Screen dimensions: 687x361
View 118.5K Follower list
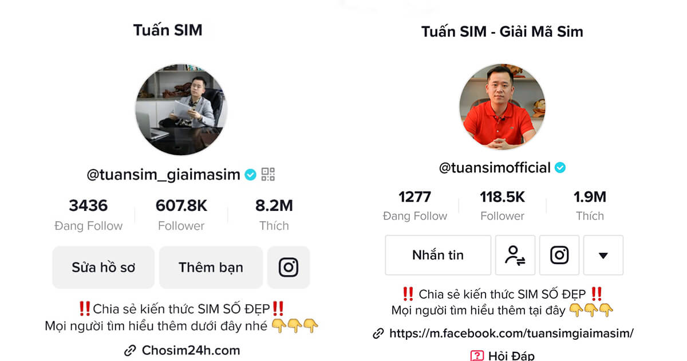tap(502, 206)
